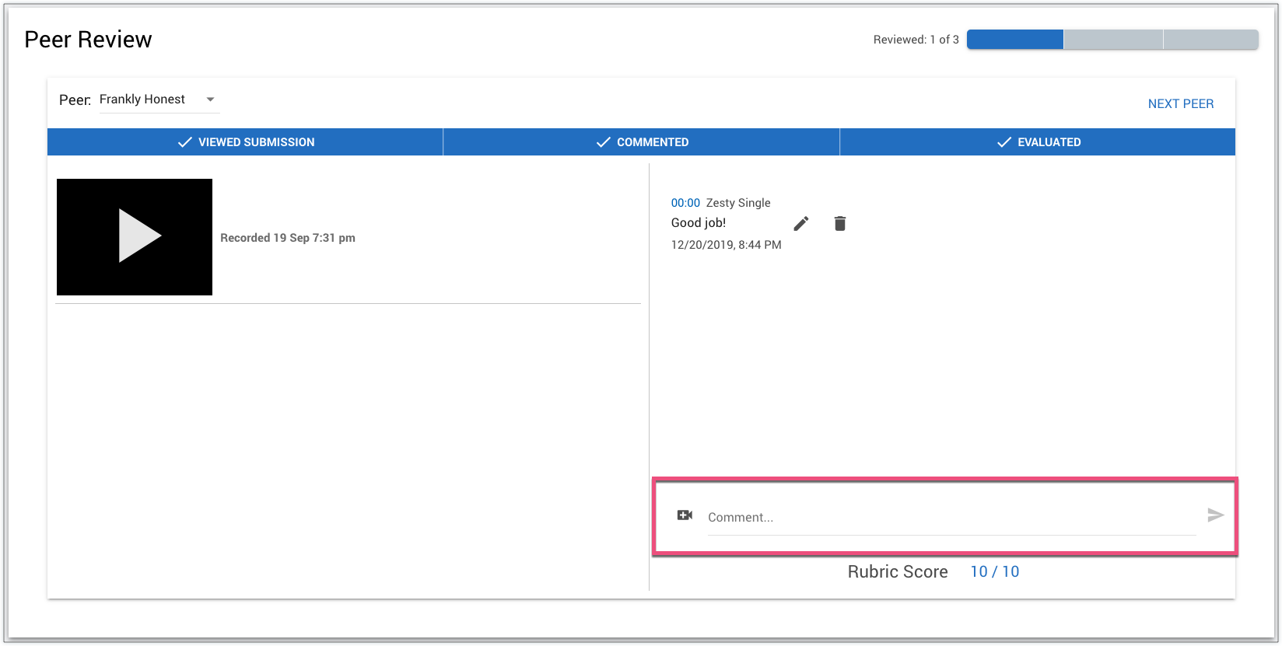Expand the Peer dropdown arrow

(x=210, y=100)
